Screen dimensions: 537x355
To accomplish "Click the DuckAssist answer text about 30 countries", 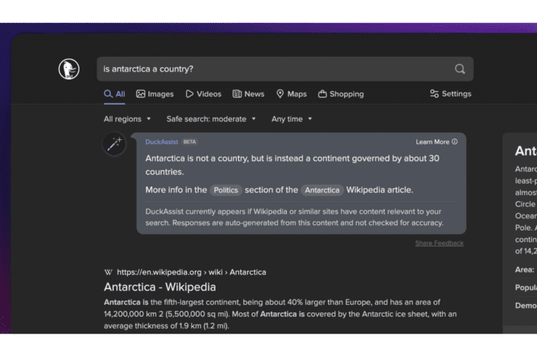I will [x=292, y=165].
